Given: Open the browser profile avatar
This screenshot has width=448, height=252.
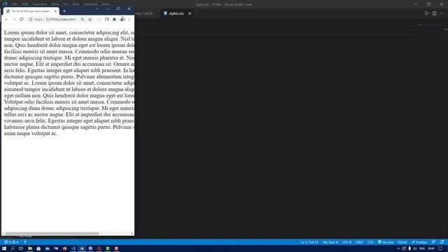Looking at the screenshot, I should [122, 19].
